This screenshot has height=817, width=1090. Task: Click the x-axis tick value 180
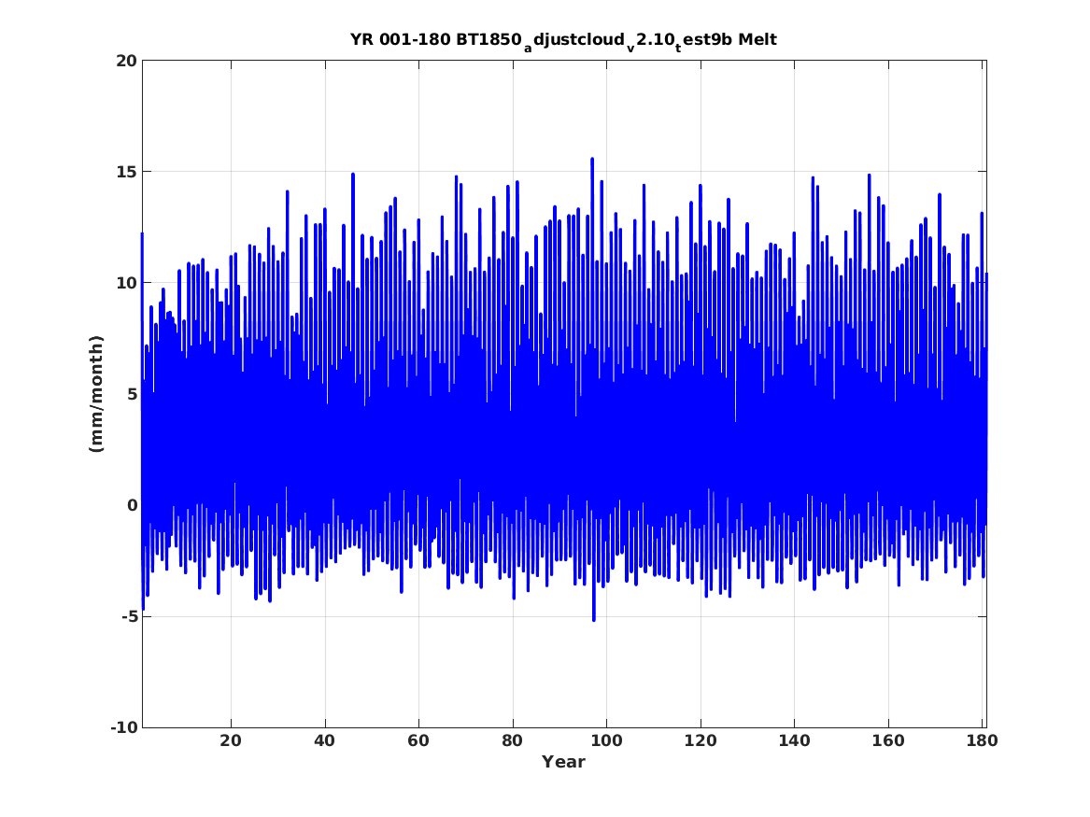point(982,740)
